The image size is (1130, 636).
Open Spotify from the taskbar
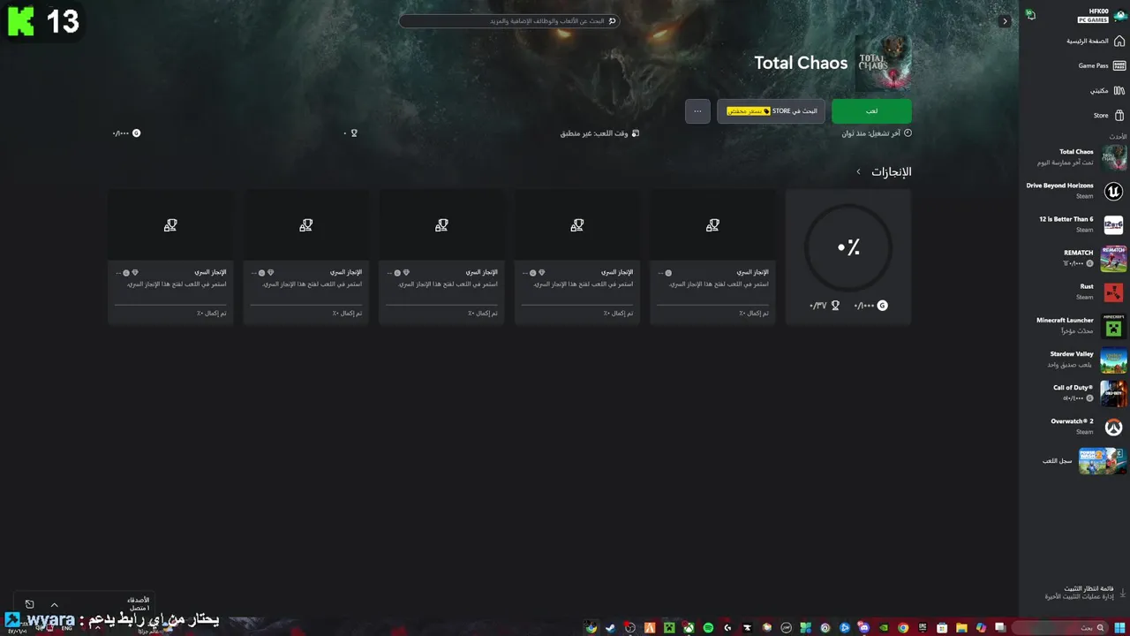point(708,627)
